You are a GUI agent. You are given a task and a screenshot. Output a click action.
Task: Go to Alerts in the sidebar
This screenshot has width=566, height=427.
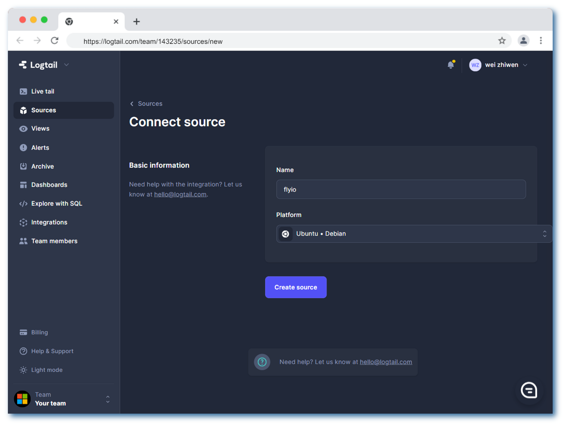[63, 148]
